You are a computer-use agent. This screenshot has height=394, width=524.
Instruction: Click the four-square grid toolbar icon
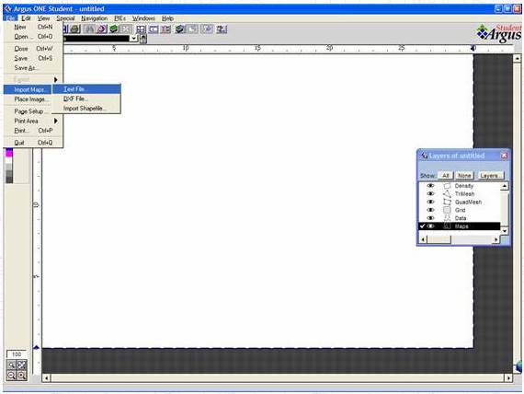point(141,29)
